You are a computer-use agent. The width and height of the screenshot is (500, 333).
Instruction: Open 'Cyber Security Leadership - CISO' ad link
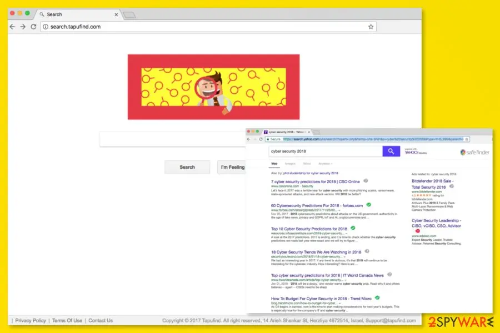(436, 223)
